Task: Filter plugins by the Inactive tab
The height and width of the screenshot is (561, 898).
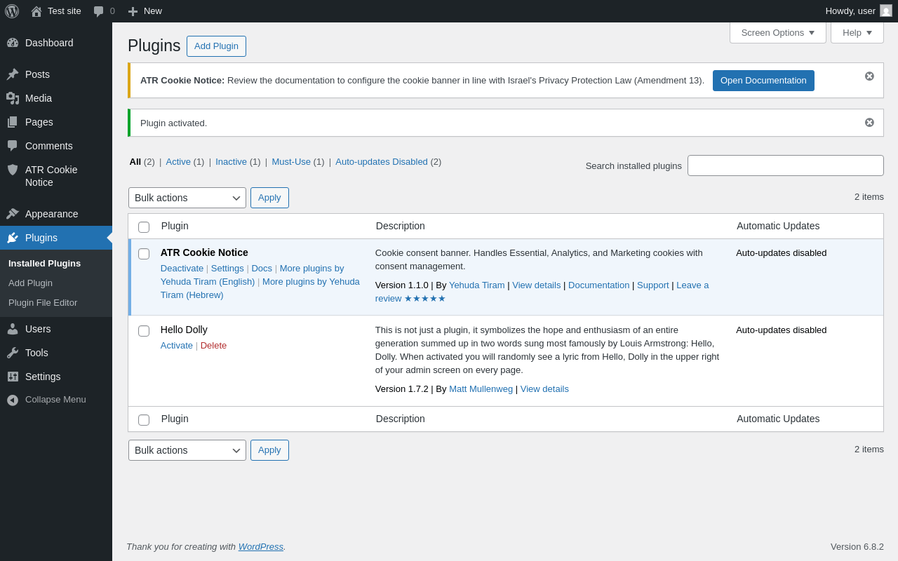Action: (231, 161)
